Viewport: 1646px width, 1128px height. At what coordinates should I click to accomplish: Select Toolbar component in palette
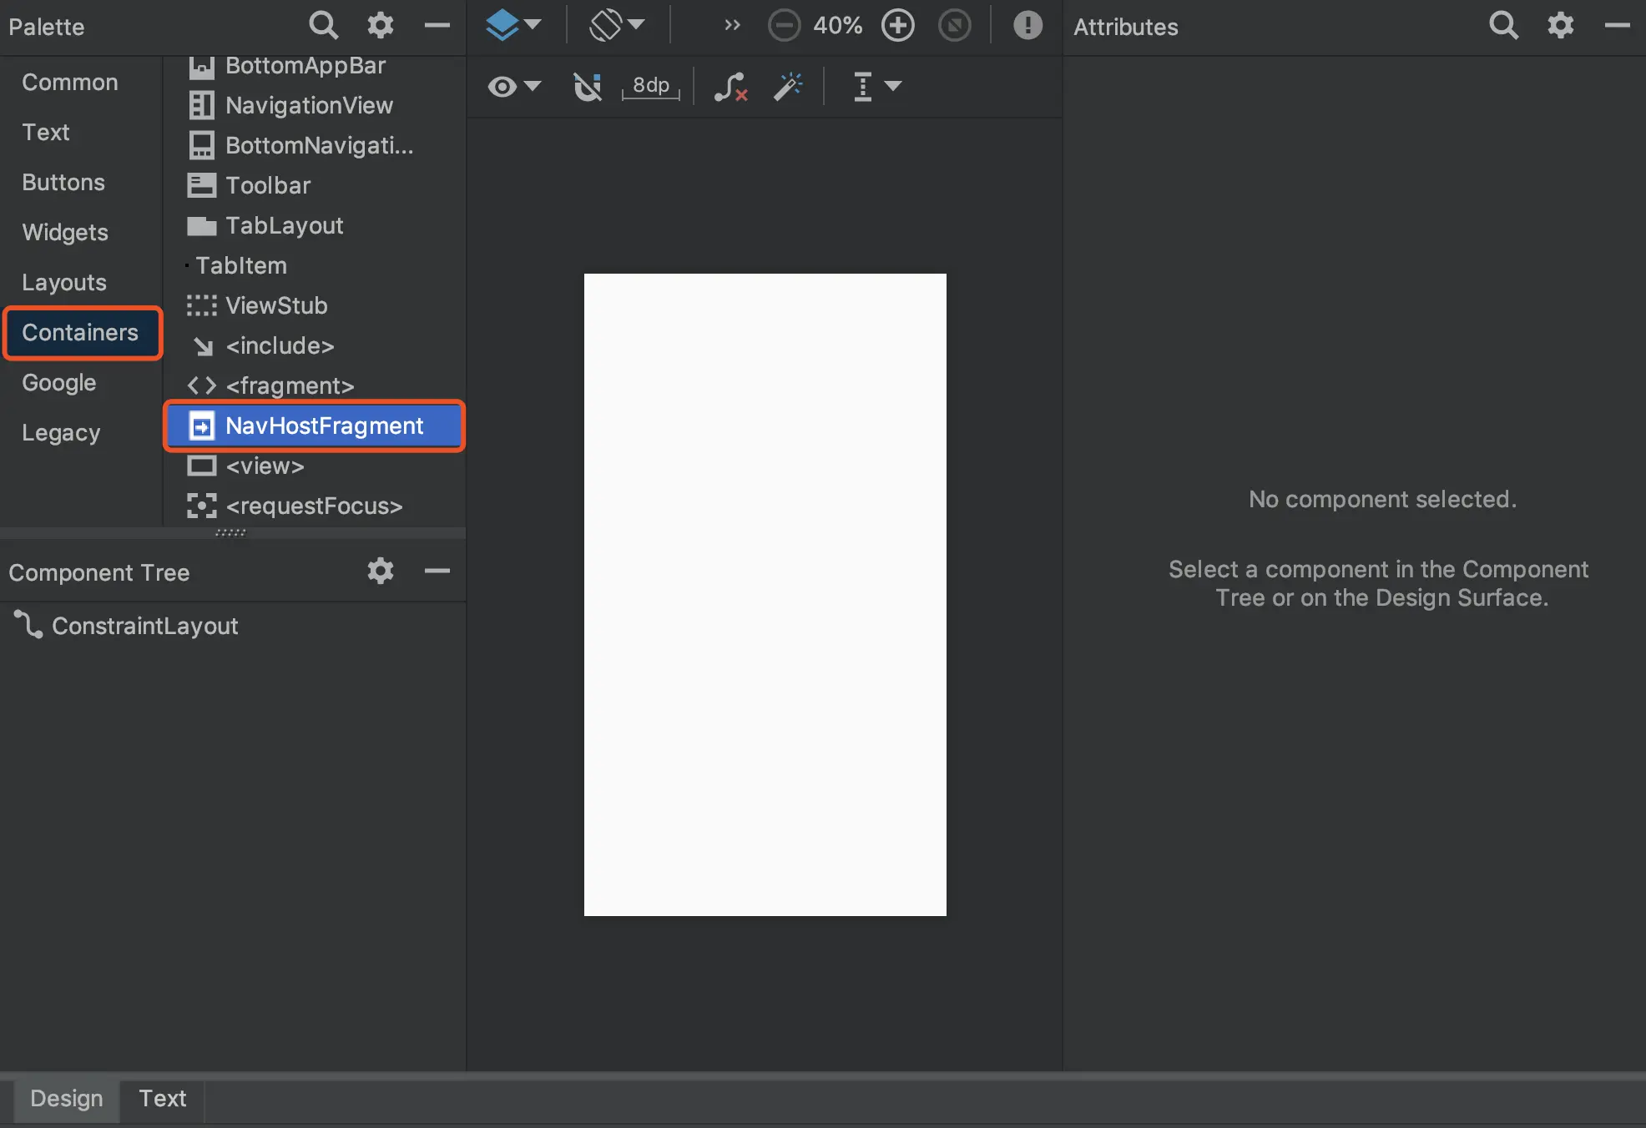pyautogui.click(x=315, y=186)
